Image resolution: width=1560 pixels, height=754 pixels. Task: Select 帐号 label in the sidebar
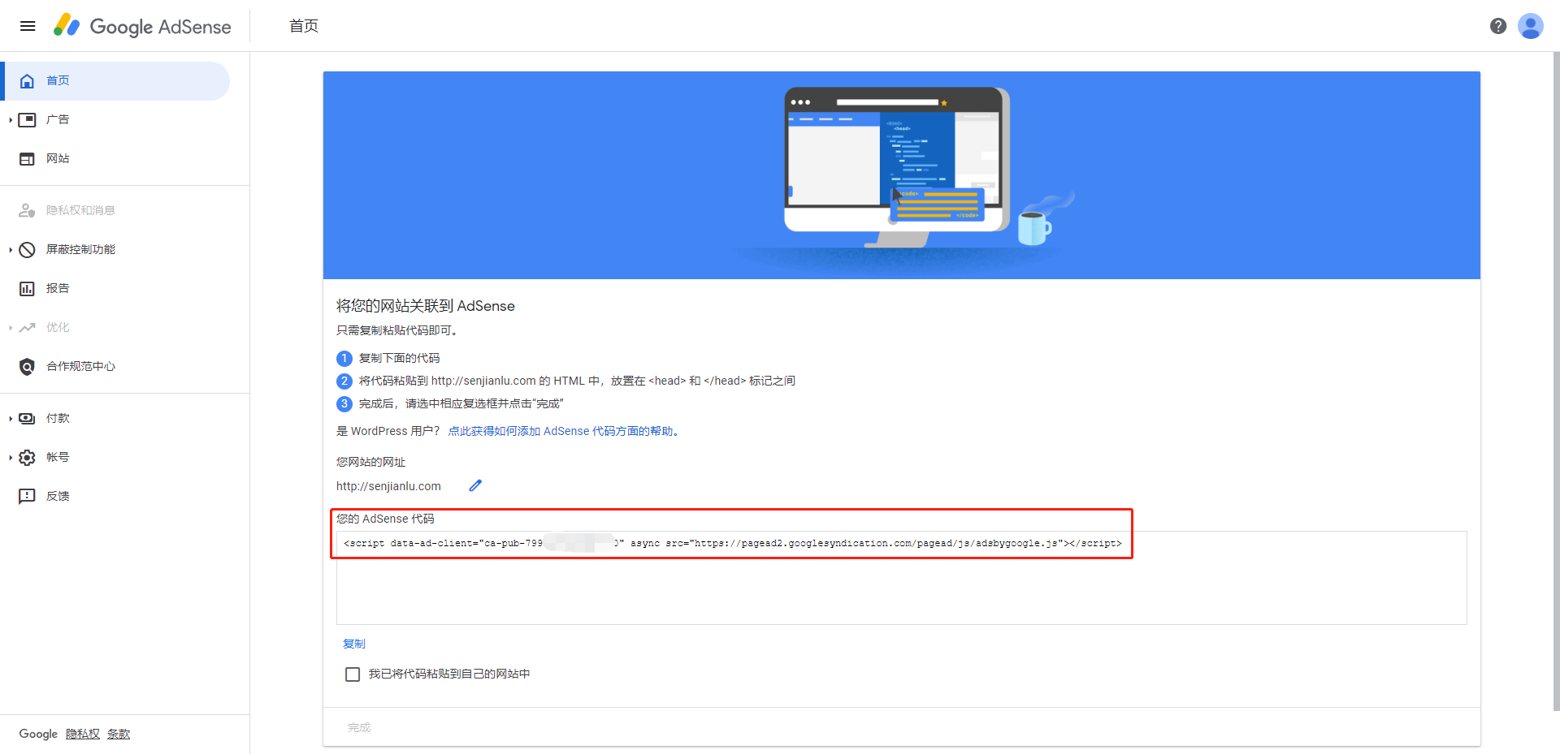point(58,458)
